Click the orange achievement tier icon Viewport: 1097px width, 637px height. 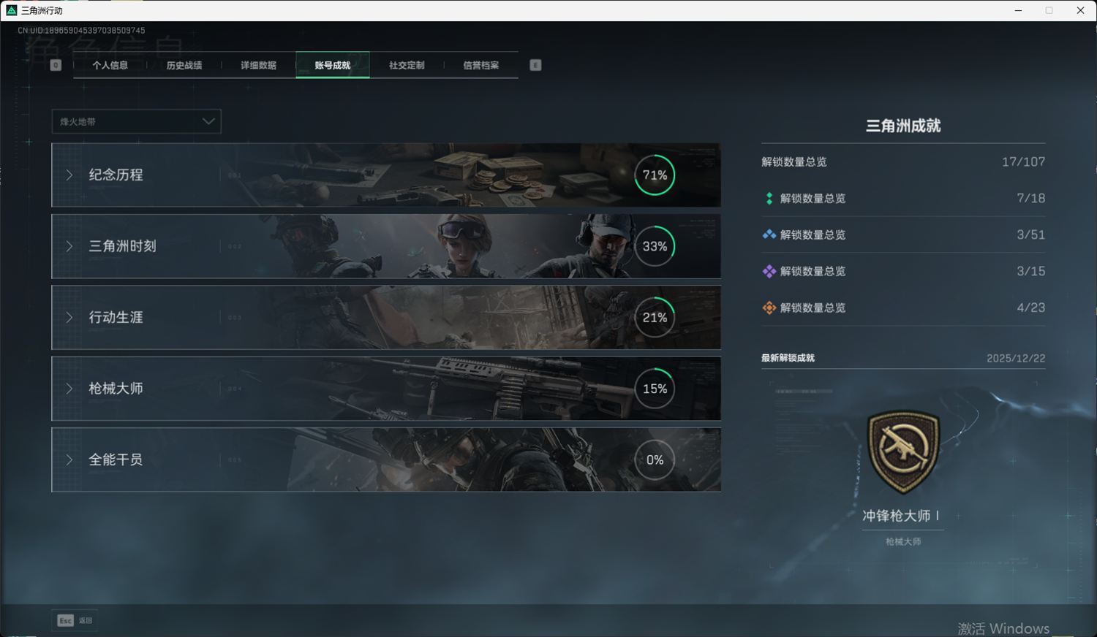click(769, 308)
